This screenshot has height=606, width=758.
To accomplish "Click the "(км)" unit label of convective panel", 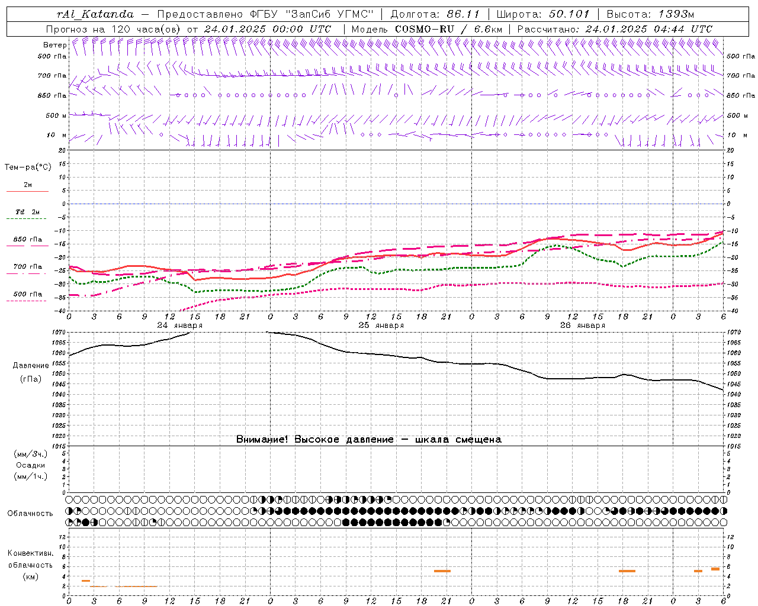I will coord(31,576).
